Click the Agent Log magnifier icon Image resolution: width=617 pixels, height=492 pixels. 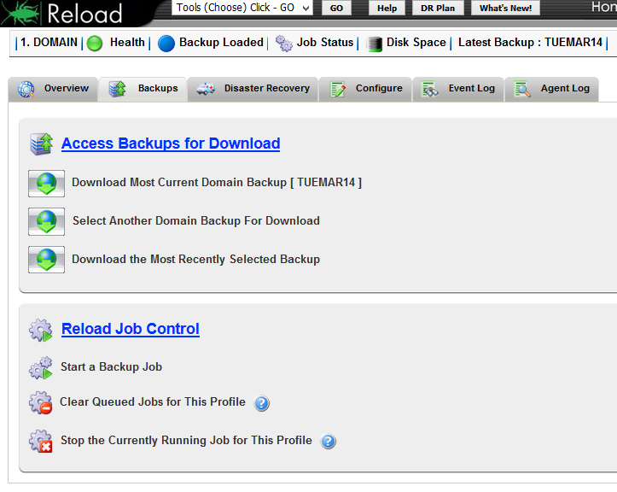coord(522,89)
